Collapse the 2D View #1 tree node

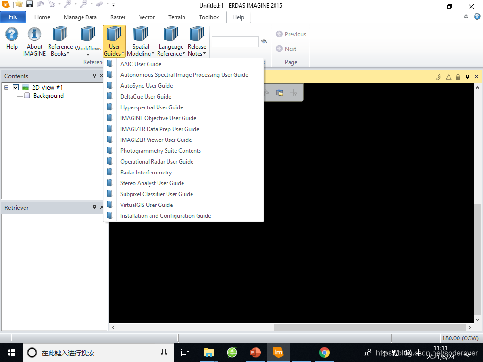(6, 87)
